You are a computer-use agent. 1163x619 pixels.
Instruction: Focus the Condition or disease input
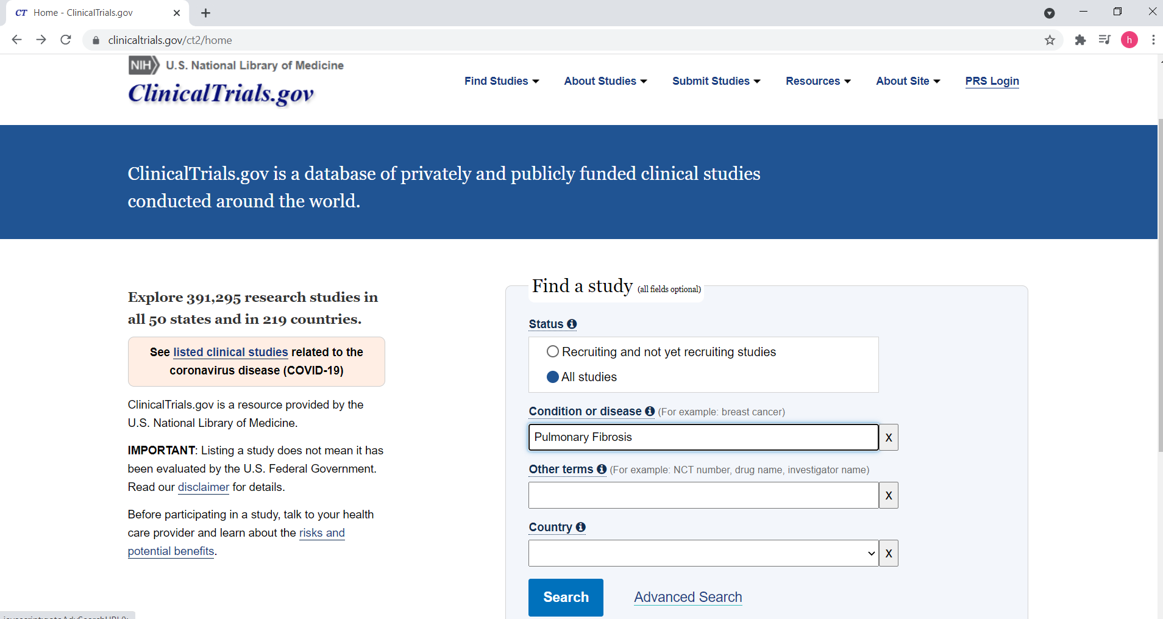click(x=703, y=437)
